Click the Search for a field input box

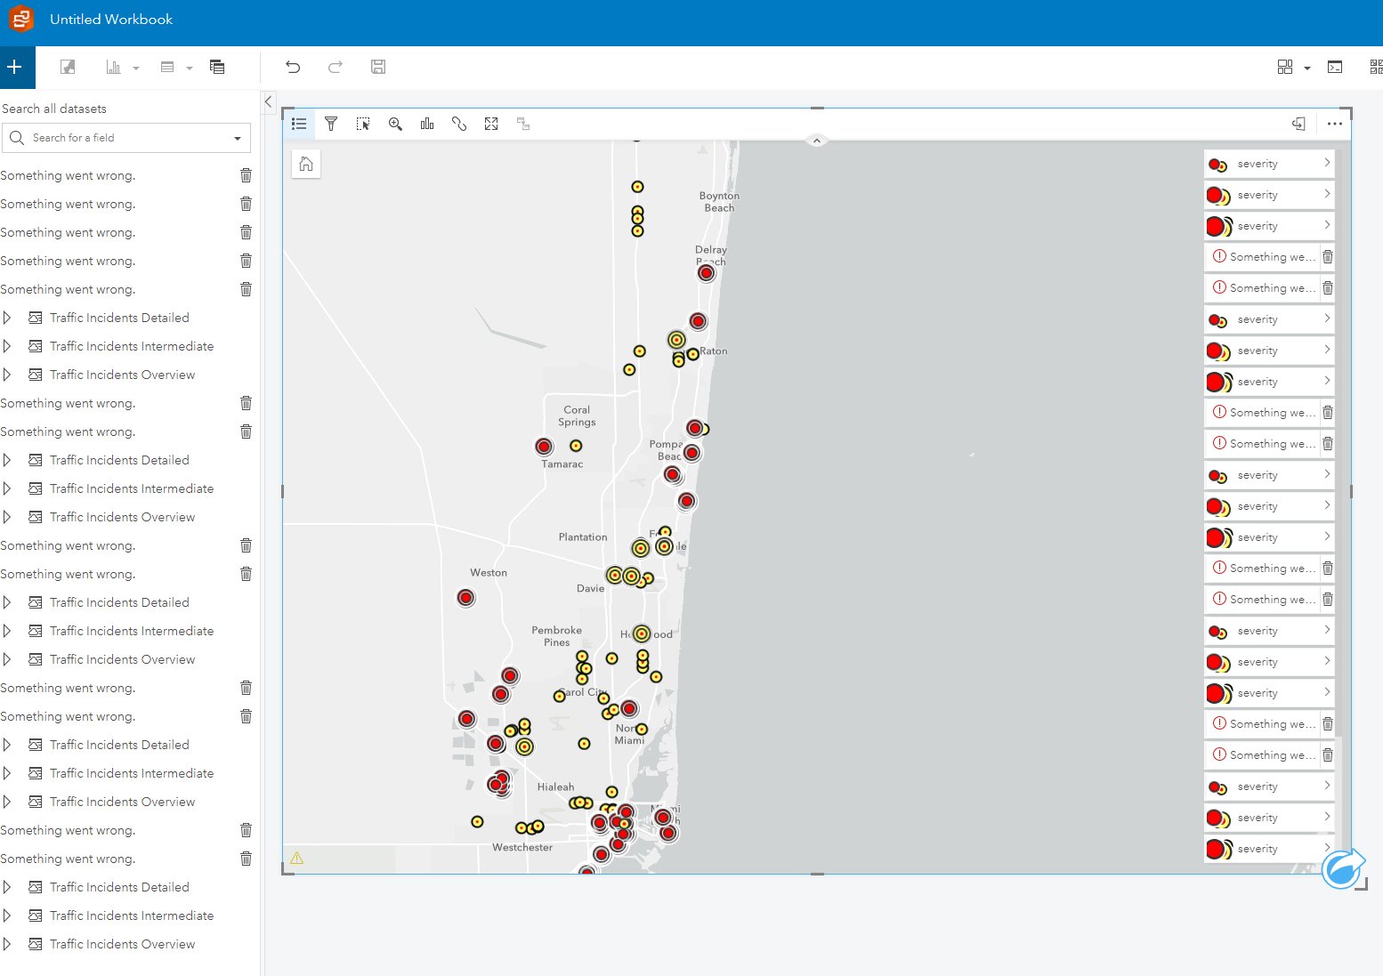click(x=125, y=138)
